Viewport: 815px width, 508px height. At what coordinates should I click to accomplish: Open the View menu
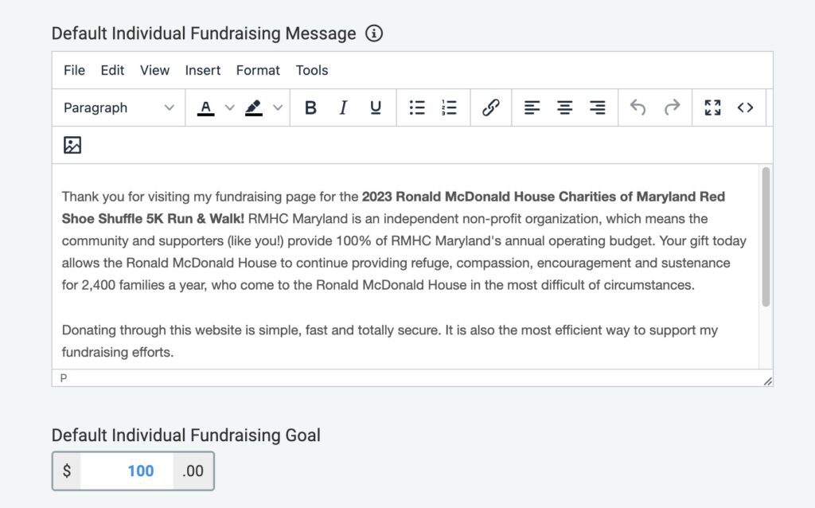point(154,70)
